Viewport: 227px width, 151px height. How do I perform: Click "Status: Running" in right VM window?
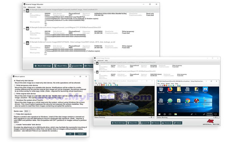click(x=162, y=117)
